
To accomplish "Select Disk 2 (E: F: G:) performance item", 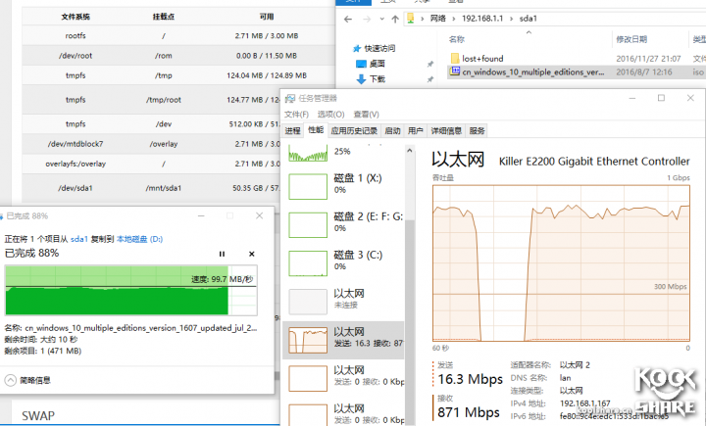I will pos(343,224).
